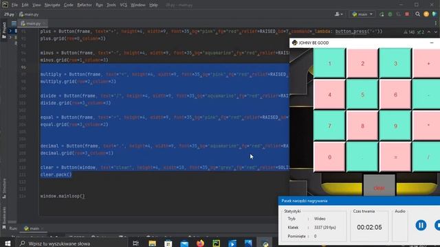The width and height of the screenshot is (440, 247).
Task: Click button 2 in the calculator window
Action: (362, 64)
